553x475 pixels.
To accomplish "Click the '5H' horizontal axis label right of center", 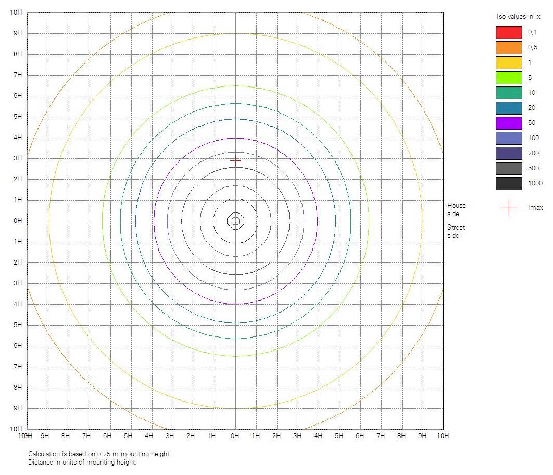I will [x=339, y=436].
